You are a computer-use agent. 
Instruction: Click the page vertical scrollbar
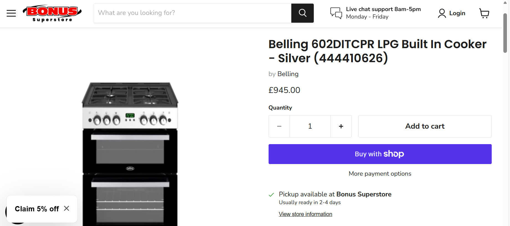[x=505, y=33]
